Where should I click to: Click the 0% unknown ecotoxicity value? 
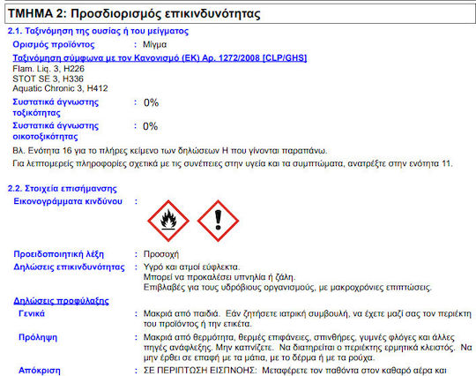click(150, 126)
